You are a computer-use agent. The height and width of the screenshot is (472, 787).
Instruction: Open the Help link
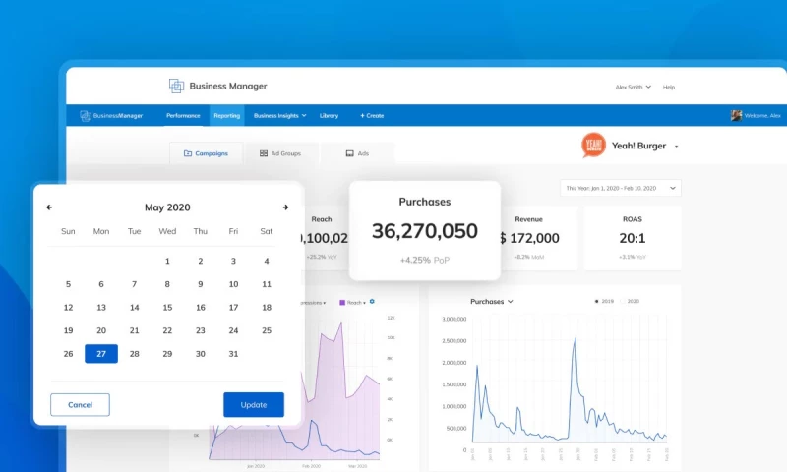click(x=669, y=87)
